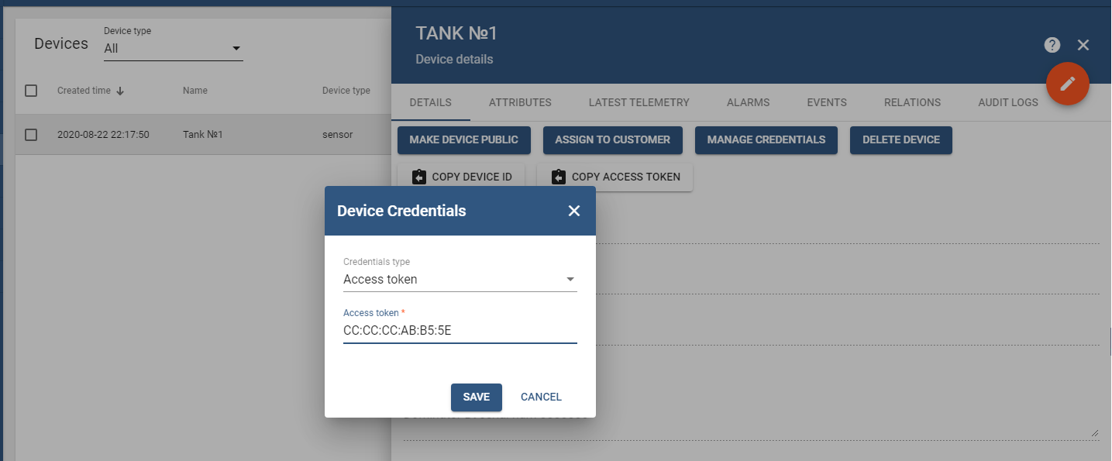Viewport: 1112px width, 461px height.
Task: Toggle the select-all devices checkbox in header
Action: coord(31,91)
